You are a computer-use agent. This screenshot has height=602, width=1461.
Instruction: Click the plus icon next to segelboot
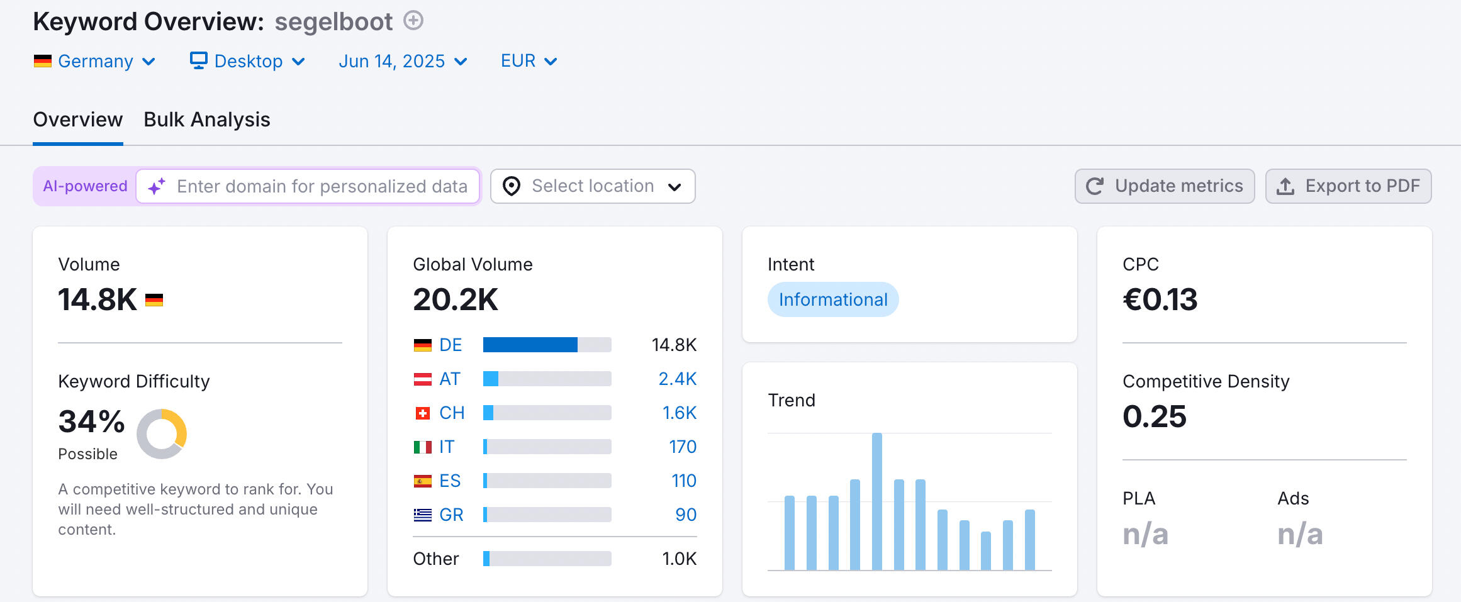[413, 21]
